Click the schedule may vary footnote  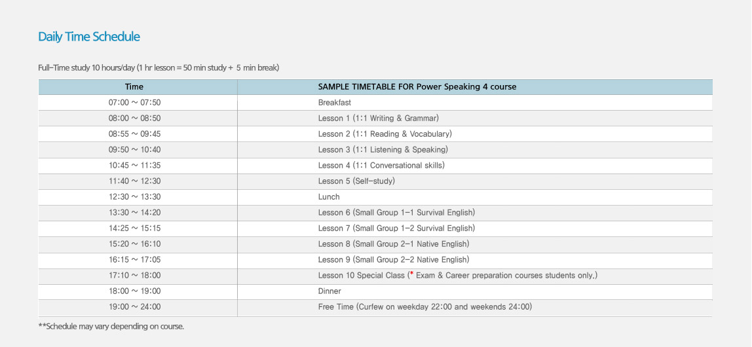click(111, 326)
